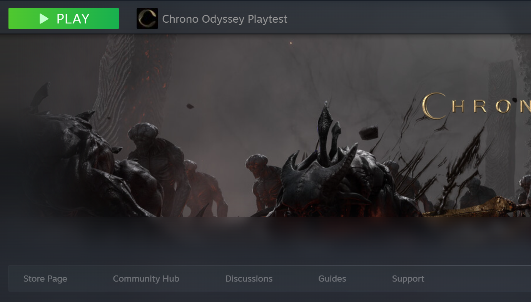Launch the game with the PLAY button
Image resolution: width=531 pixels, height=302 pixels.
[x=63, y=18]
